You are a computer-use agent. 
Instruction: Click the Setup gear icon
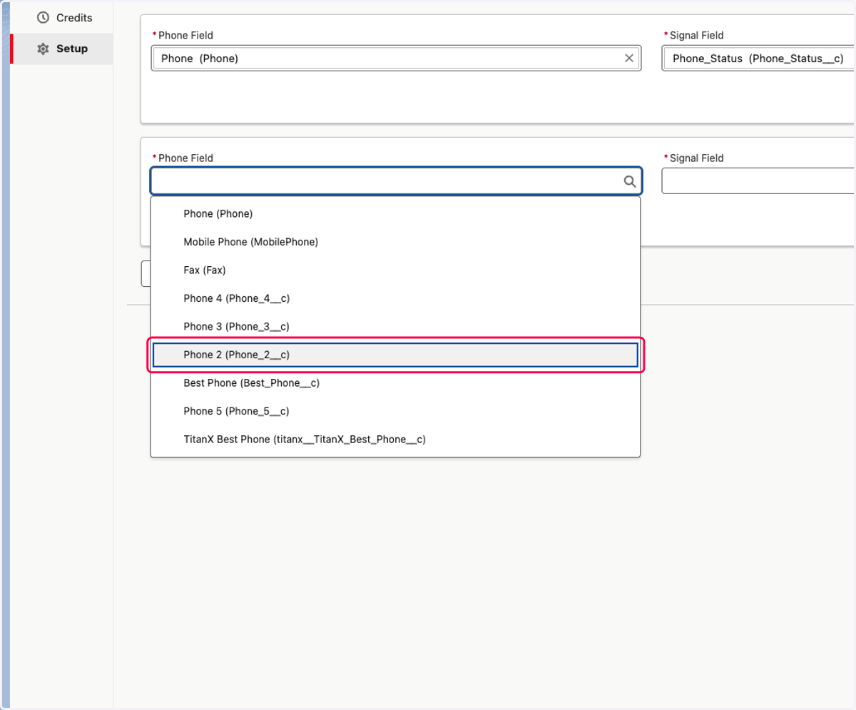43,49
